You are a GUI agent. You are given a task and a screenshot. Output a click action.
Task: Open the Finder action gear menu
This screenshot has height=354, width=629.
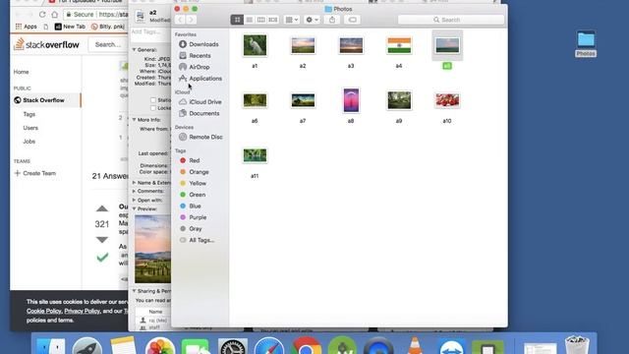coord(312,20)
